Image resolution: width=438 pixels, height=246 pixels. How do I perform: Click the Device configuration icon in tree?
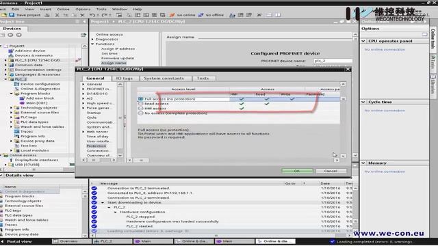pyautogui.click(x=16, y=84)
